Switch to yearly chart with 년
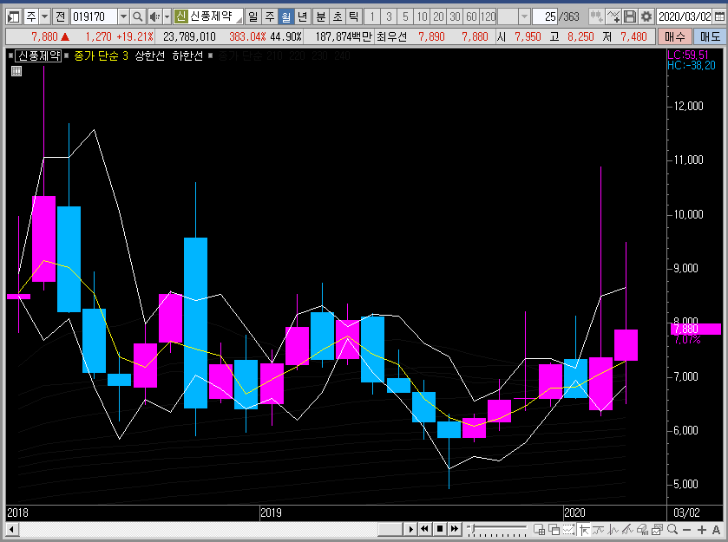728x542 pixels. [x=302, y=17]
